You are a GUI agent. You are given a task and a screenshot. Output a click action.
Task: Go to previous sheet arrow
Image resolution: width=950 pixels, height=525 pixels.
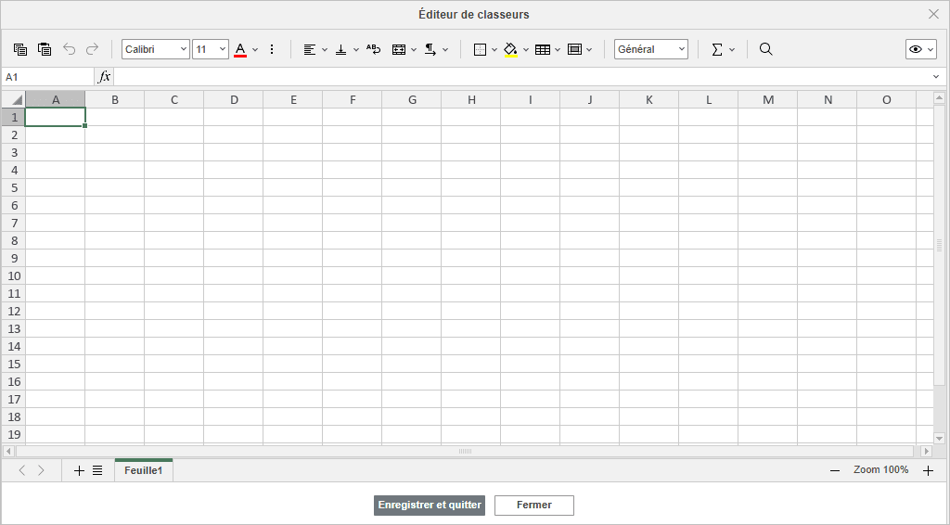coord(22,470)
